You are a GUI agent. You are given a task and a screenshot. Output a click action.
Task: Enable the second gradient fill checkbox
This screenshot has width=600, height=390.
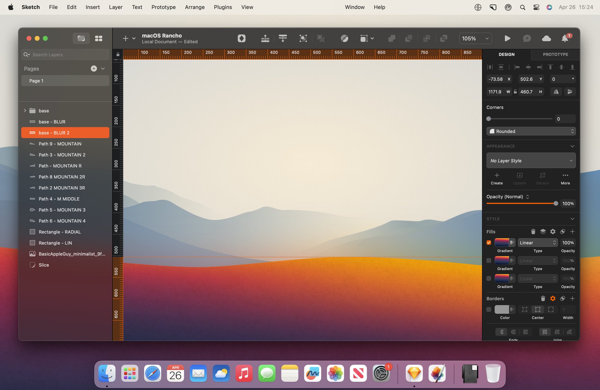coord(488,260)
